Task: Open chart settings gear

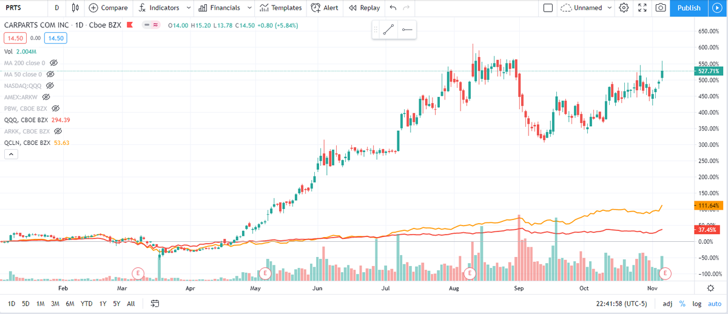Action: pos(624,8)
